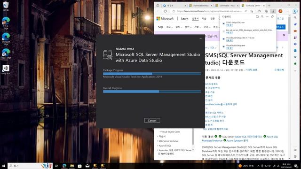Open file link under VSCodeUserSetup exe
The width and height of the screenshot is (301, 169).
pos(230,40)
